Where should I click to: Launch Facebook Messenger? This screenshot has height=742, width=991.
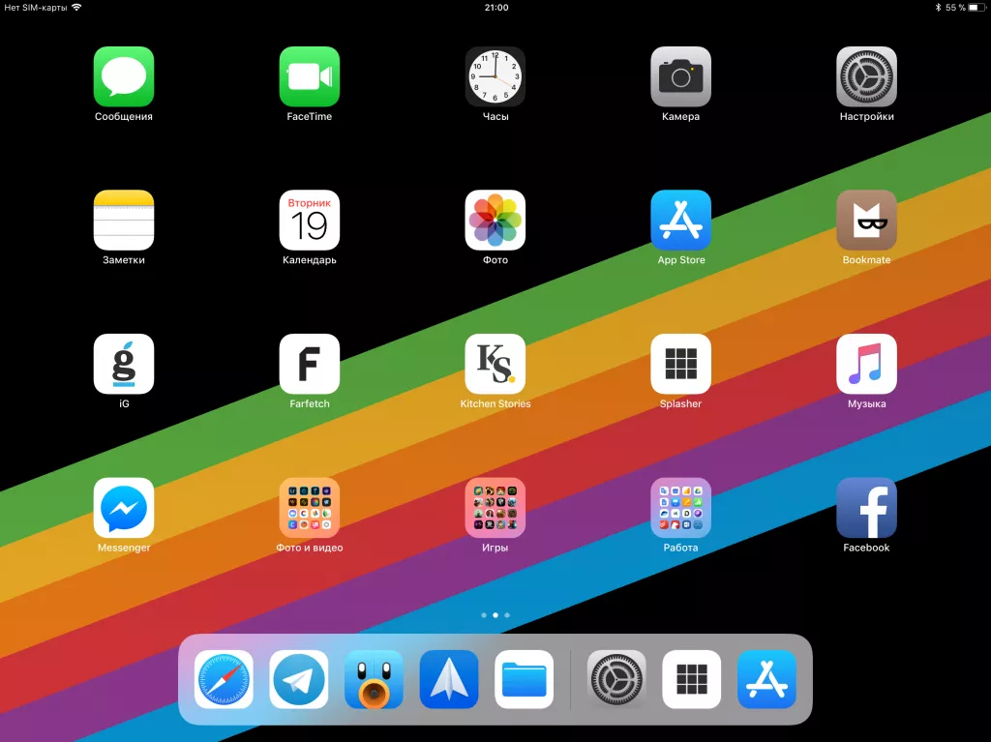tap(123, 507)
